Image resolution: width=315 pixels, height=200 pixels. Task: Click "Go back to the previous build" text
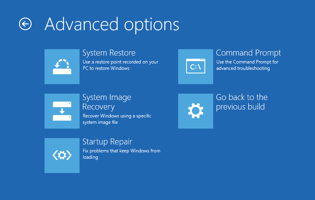click(x=242, y=102)
